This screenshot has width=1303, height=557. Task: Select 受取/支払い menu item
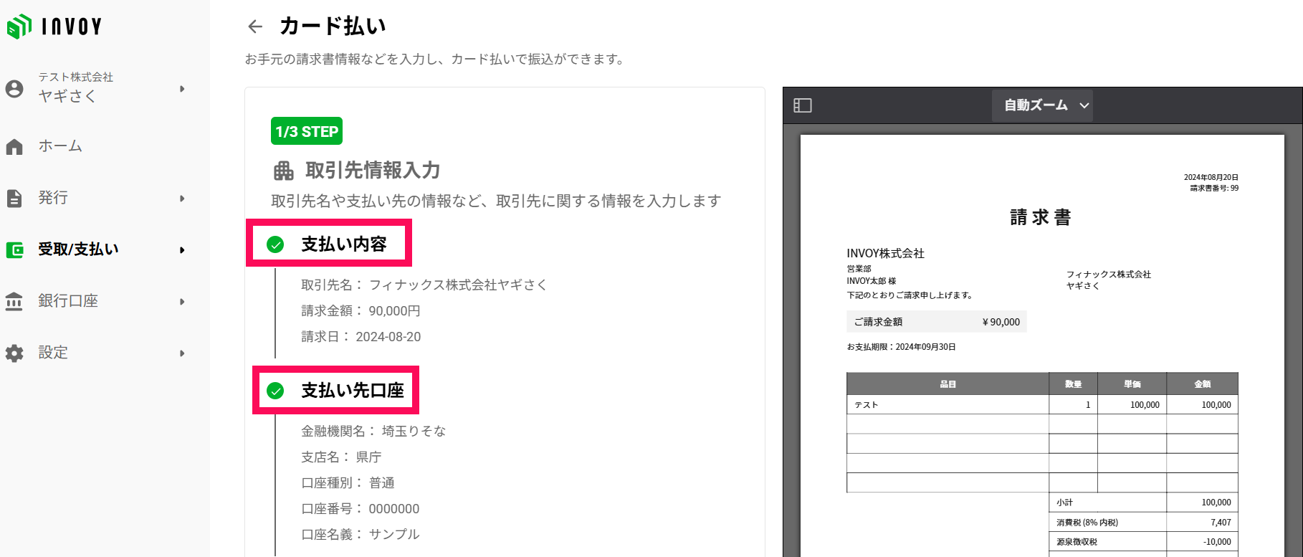point(78,249)
